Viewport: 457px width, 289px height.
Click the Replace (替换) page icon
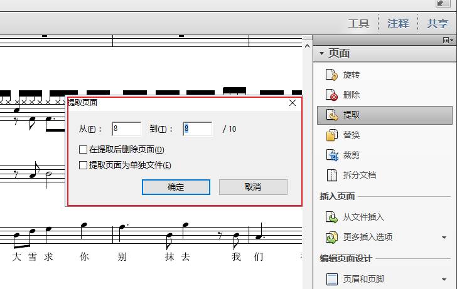(331, 135)
